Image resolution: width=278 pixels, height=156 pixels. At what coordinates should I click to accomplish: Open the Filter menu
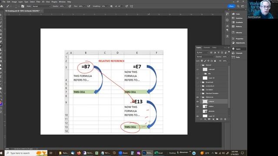click(x=38, y=2)
